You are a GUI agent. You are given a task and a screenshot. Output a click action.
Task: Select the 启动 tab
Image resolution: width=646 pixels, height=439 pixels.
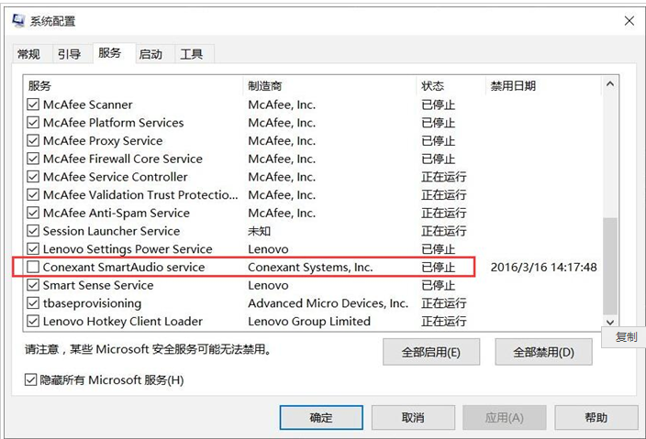coord(150,54)
